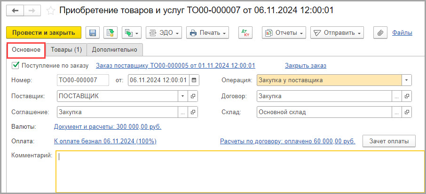Screen dimensions: 426x194
Task: Open create-based-on dropdown button
Action: [132, 33]
